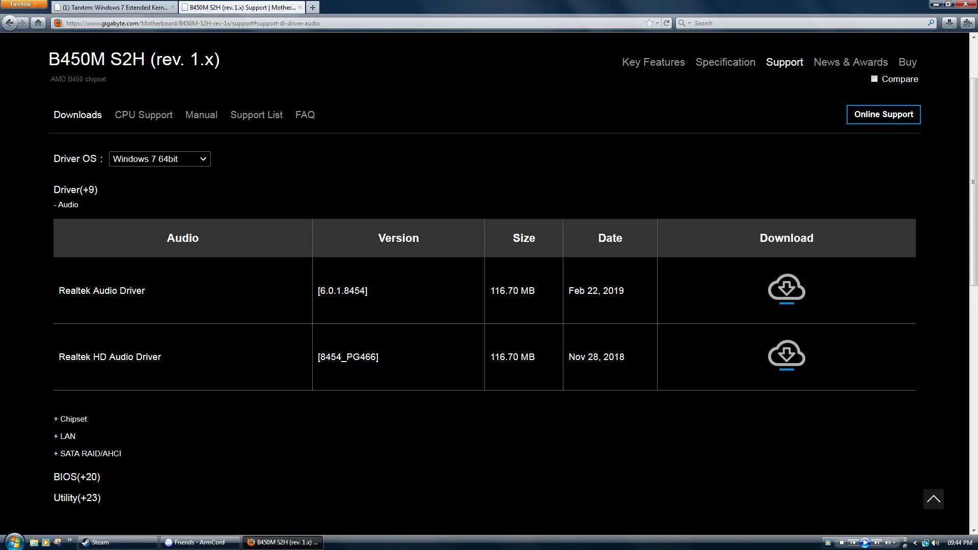Expand the SATA RAID/AHCI section
The width and height of the screenshot is (978, 550).
(87, 454)
